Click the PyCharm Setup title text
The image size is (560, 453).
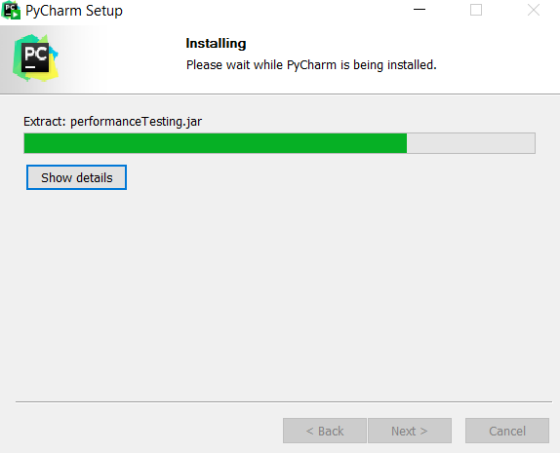click(74, 11)
